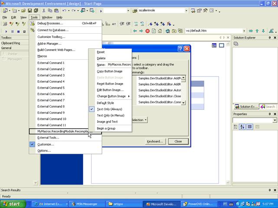Open the artigos folder taskbar button
Image resolution: width=278 pixels, height=208 pixels.
pos(123,204)
